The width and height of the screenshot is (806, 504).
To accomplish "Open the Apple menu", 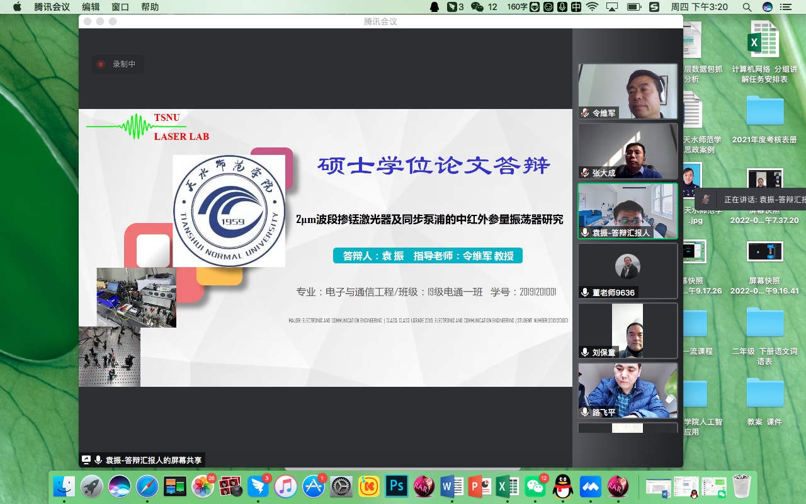I will tap(16, 7).
